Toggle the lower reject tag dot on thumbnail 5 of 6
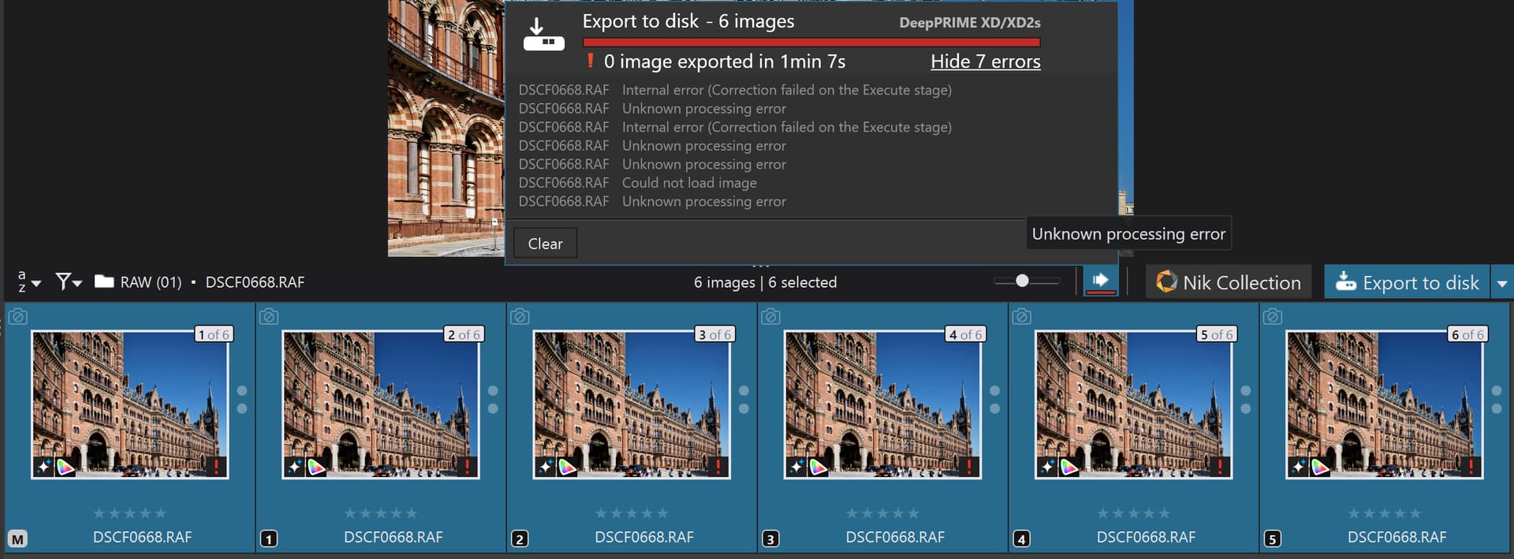The image size is (1514, 559). click(1246, 408)
